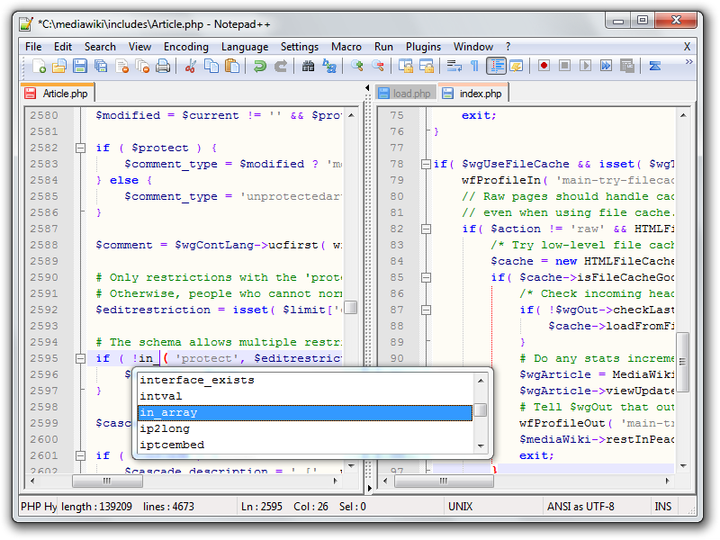The image size is (720, 540).
Task: Play the recorded macro
Action: coord(585,65)
